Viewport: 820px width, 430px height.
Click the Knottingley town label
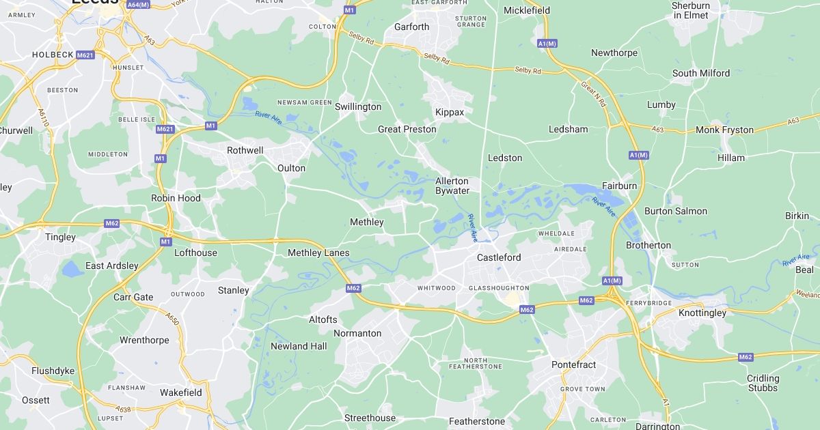[x=703, y=313]
